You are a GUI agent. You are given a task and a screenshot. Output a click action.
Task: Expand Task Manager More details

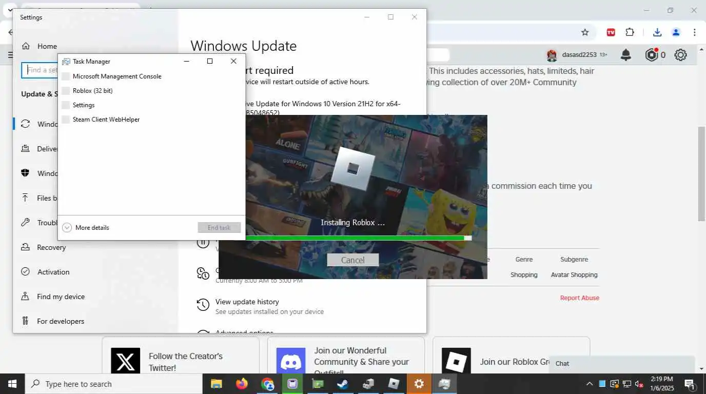click(86, 228)
